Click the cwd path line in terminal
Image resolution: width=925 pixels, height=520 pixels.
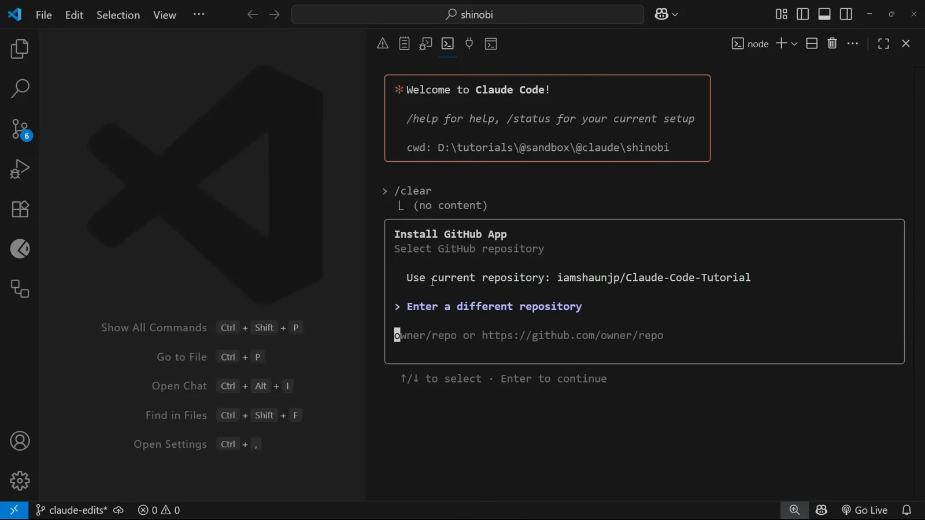tap(538, 148)
